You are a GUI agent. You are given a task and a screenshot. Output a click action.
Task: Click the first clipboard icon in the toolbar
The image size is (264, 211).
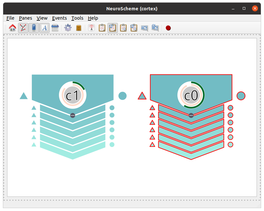(x=102, y=28)
